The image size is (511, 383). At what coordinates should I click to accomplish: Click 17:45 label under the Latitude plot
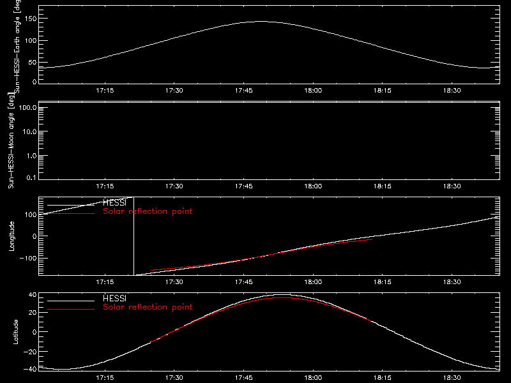244,377
